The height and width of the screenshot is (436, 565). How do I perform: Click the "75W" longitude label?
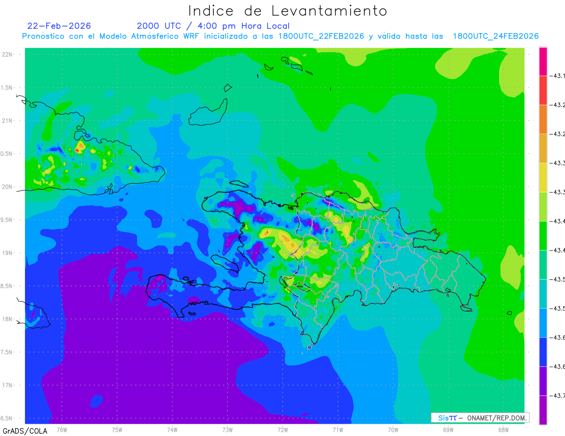(117, 429)
